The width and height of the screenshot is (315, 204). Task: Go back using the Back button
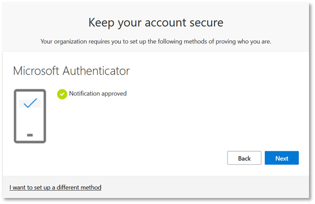click(244, 158)
